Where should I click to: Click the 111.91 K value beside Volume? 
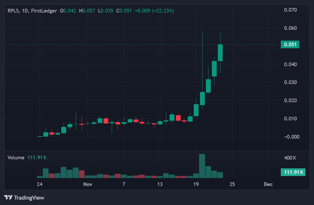(x=37, y=158)
